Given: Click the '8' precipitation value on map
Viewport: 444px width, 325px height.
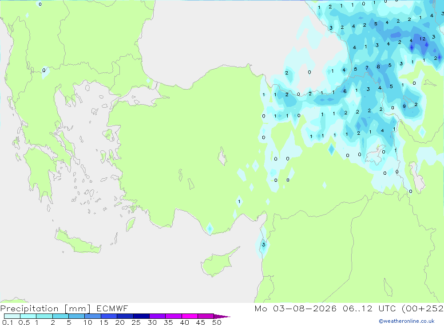Looking at the screenshot, I should [378, 67].
